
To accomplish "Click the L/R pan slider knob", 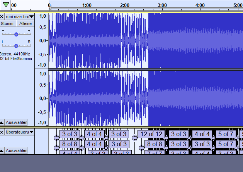I will 16,46.
